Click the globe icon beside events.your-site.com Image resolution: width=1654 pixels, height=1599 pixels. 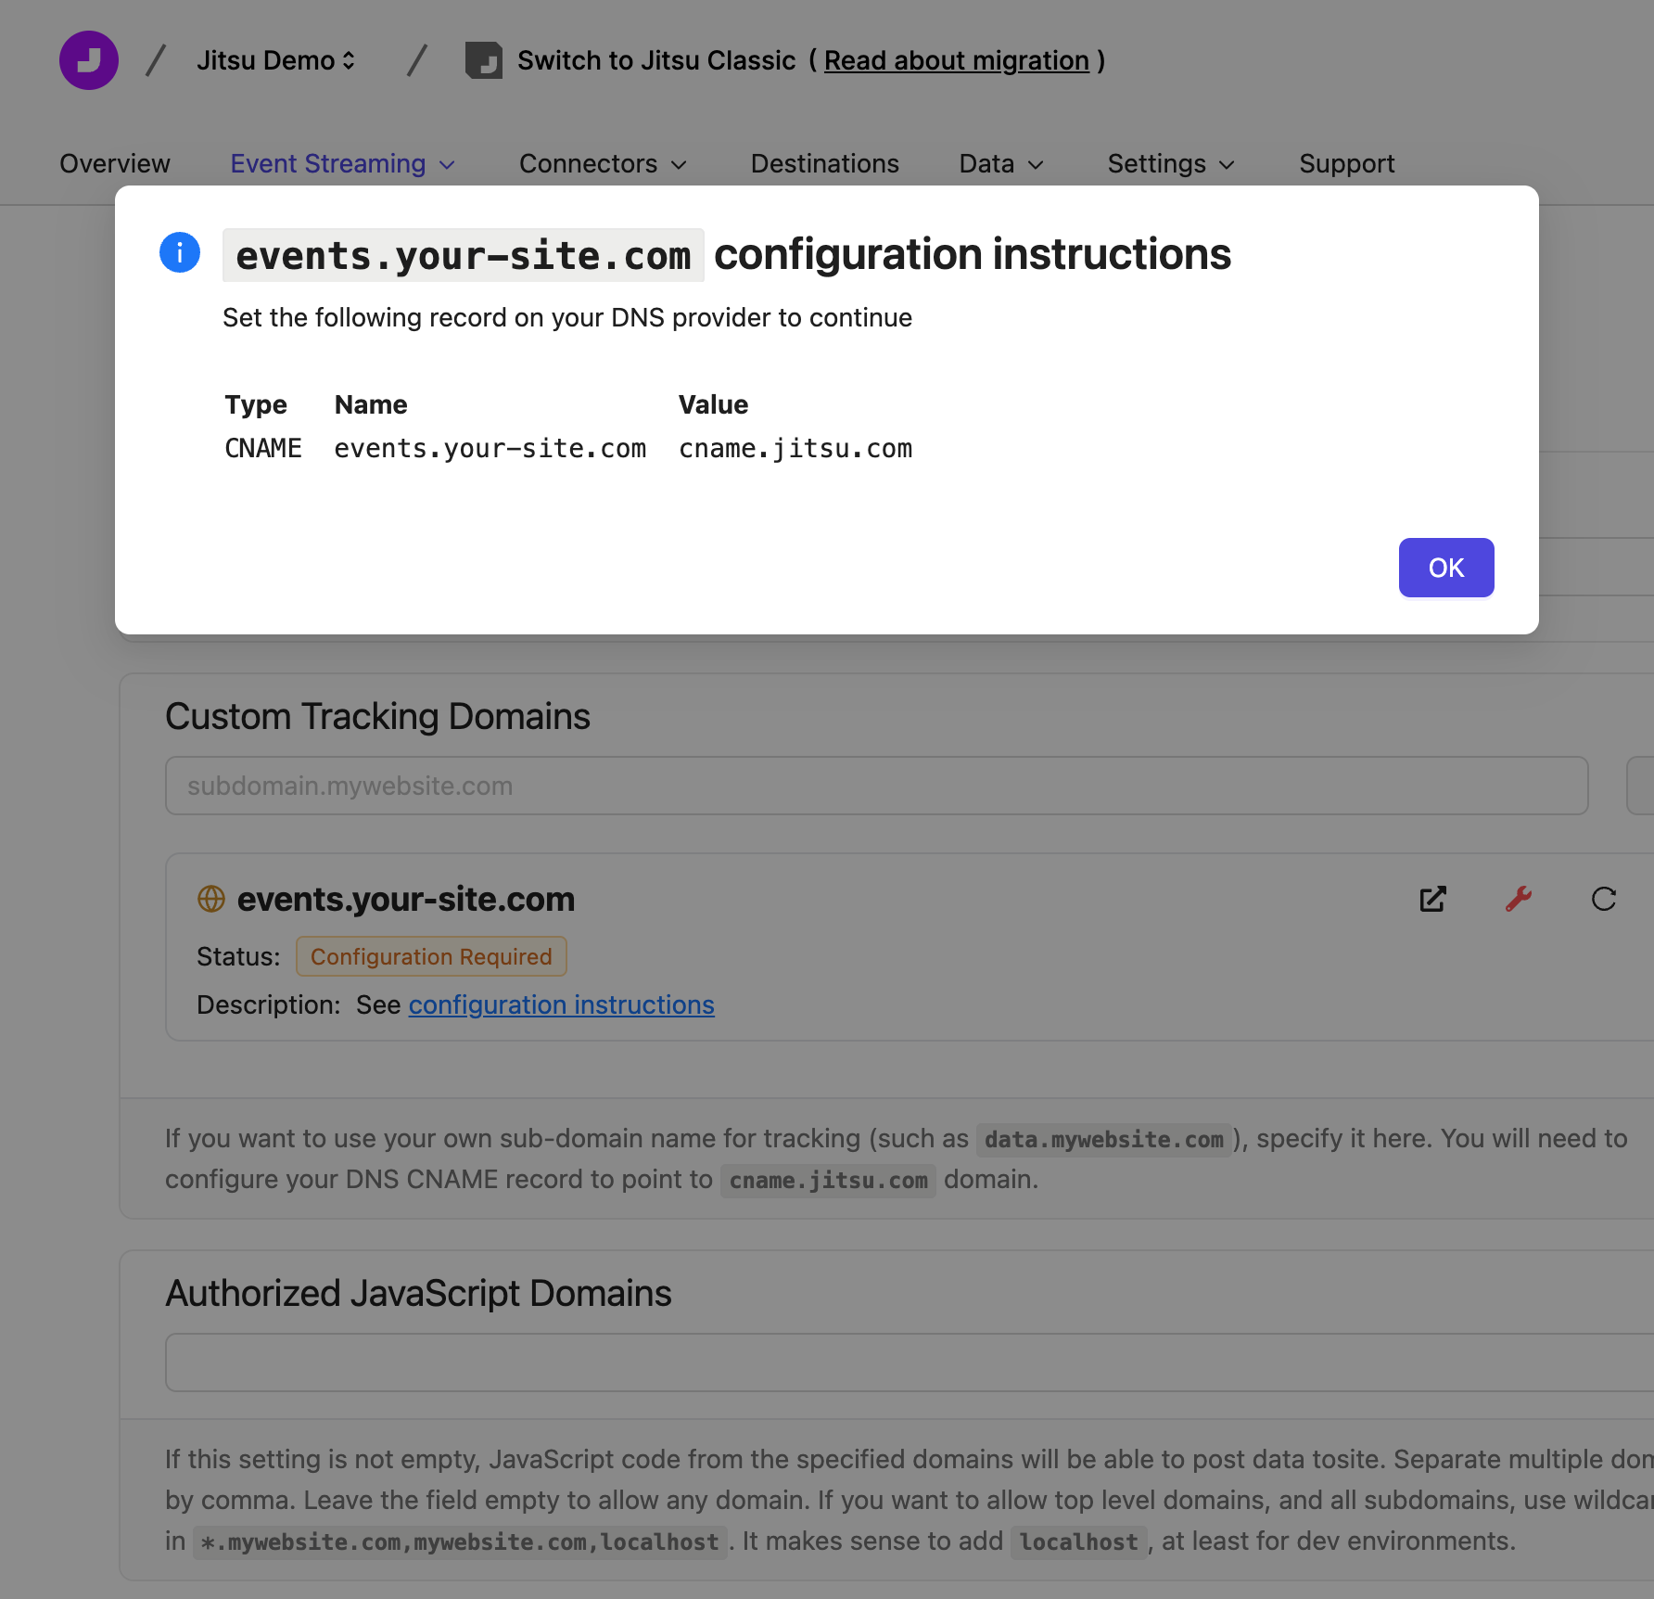point(211,899)
